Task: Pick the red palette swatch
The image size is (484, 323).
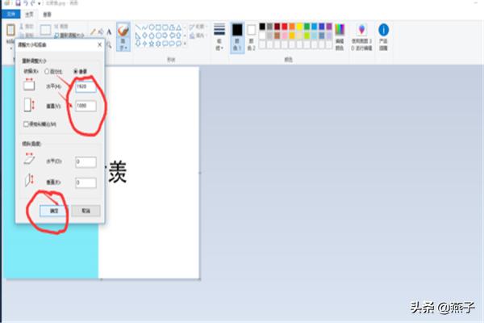Action: (284, 27)
